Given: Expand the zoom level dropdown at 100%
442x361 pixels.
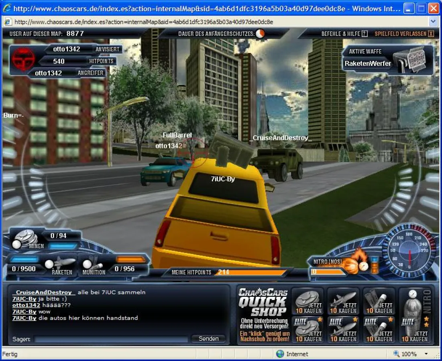Looking at the screenshot, I should 426,354.
